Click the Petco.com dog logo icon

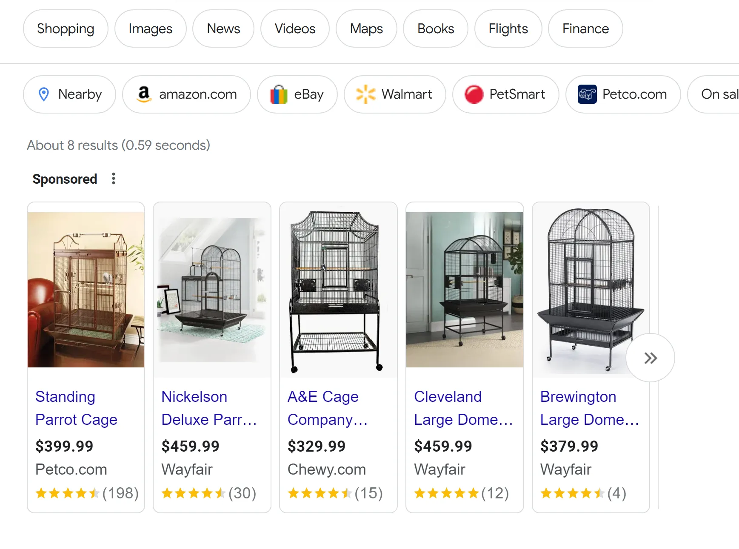click(x=587, y=94)
